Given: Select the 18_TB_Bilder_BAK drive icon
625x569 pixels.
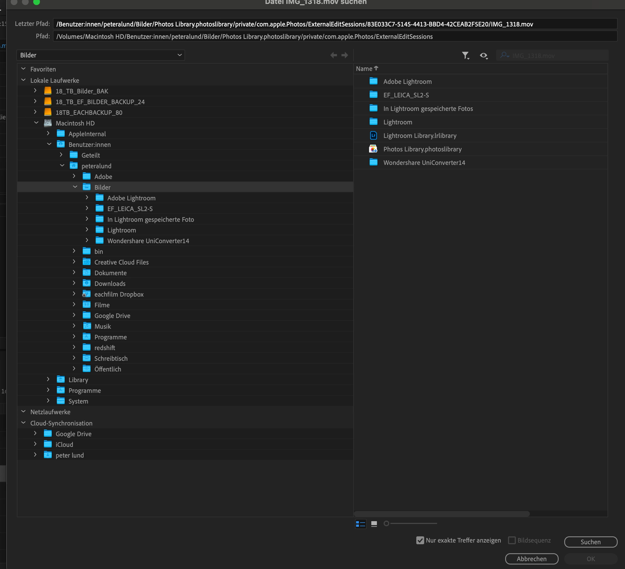Looking at the screenshot, I should point(48,91).
